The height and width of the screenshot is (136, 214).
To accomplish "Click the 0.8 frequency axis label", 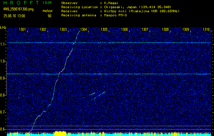I will point(2,95).
